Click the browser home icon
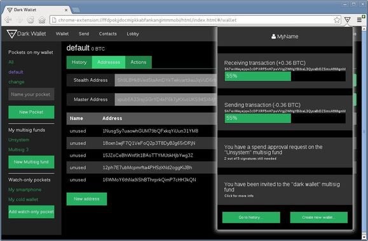 click(42, 20)
